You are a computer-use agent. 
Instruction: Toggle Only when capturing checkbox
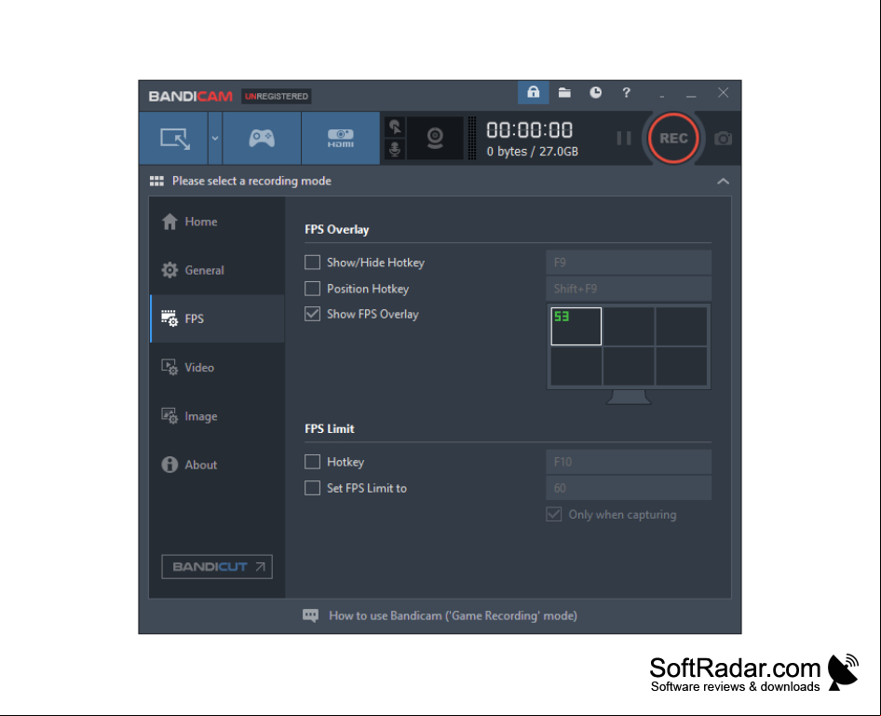tap(553, 514)
